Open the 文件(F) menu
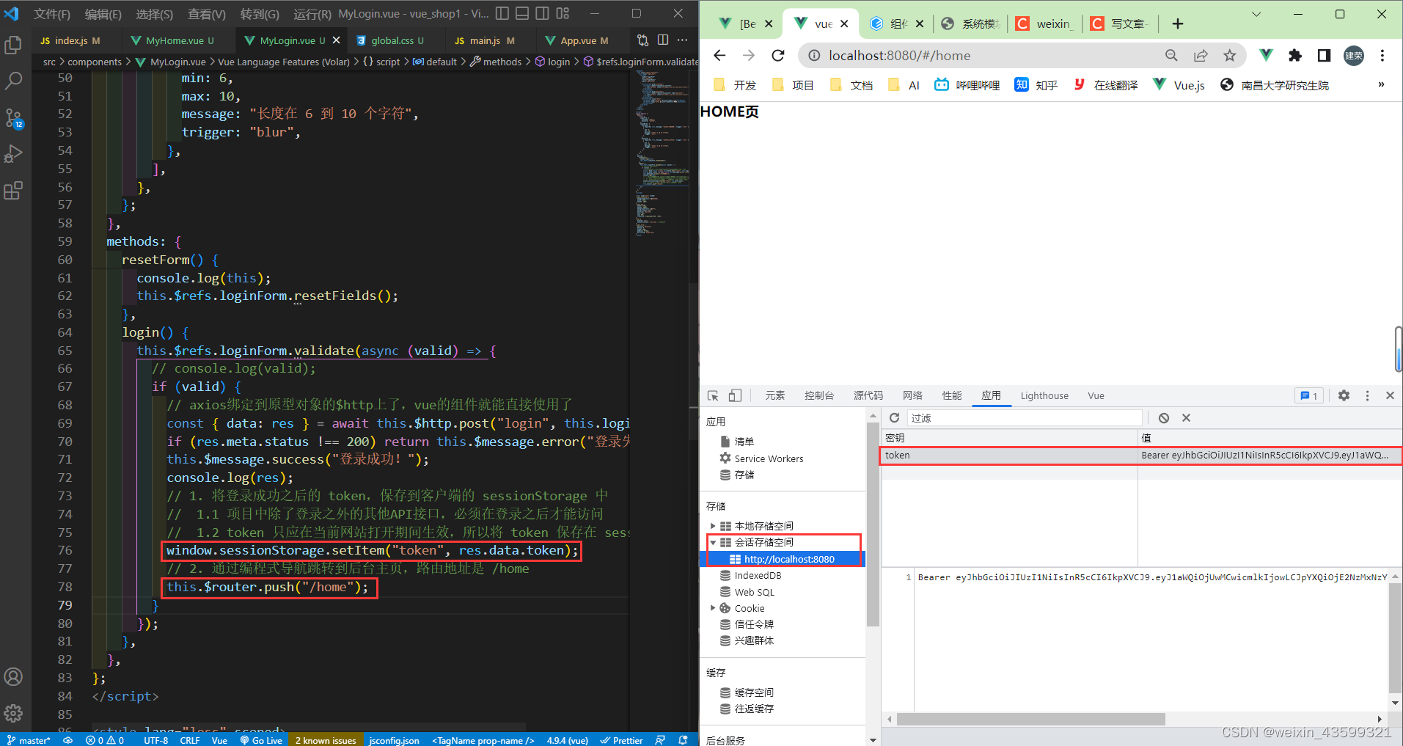This screenshot has height=746, width=1403. pos(52,14)
